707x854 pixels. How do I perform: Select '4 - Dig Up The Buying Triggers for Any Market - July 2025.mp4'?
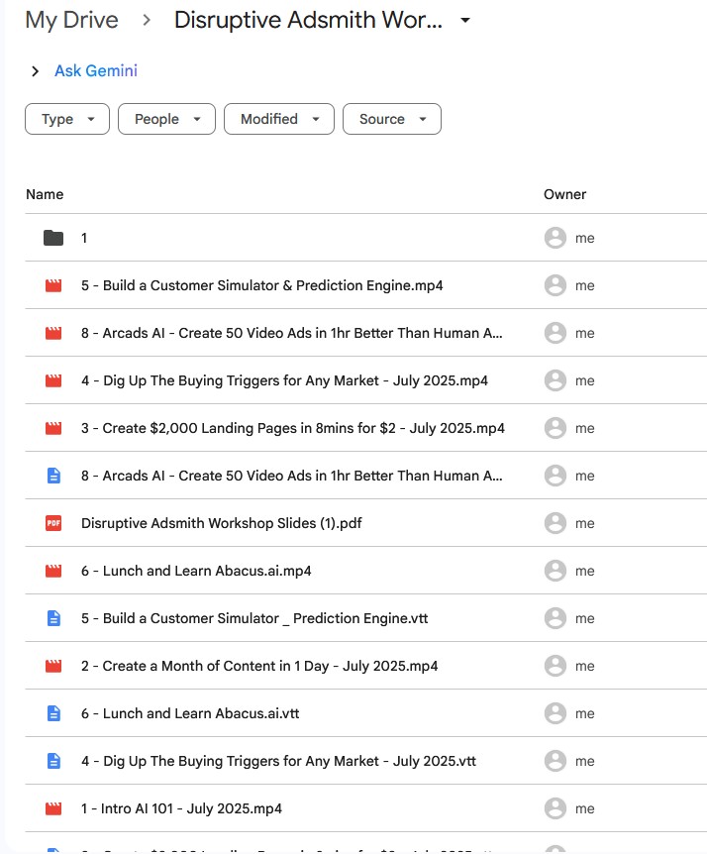(x=284, y=380)
